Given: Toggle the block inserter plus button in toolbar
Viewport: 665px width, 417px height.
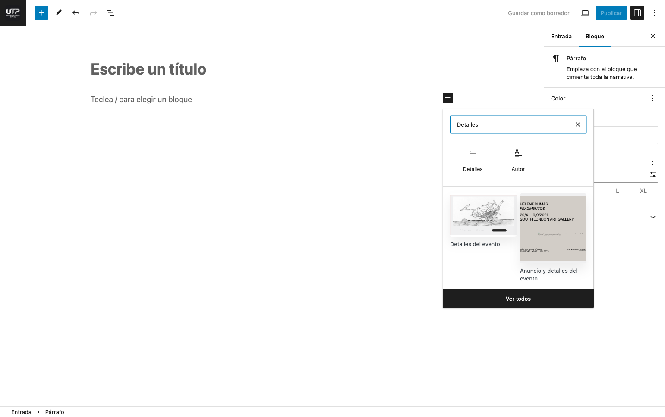Looking at the screenshot, I should coord(41,13).
